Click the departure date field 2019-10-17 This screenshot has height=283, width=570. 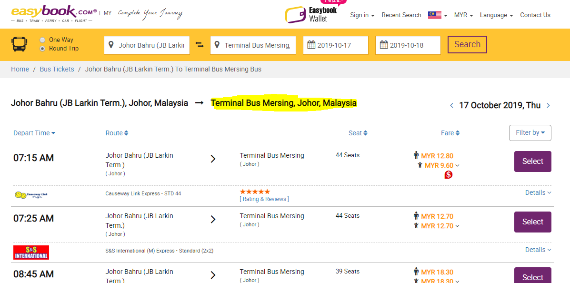click(x=335, y=45)
